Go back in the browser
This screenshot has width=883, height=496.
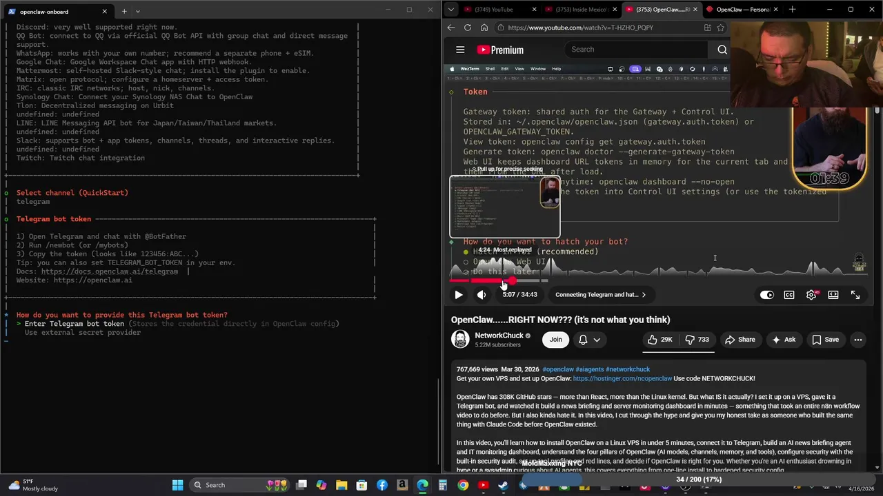451,28
